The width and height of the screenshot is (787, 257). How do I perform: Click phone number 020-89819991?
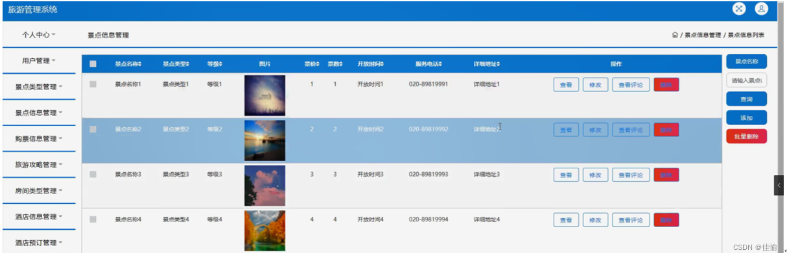point(429,84)
